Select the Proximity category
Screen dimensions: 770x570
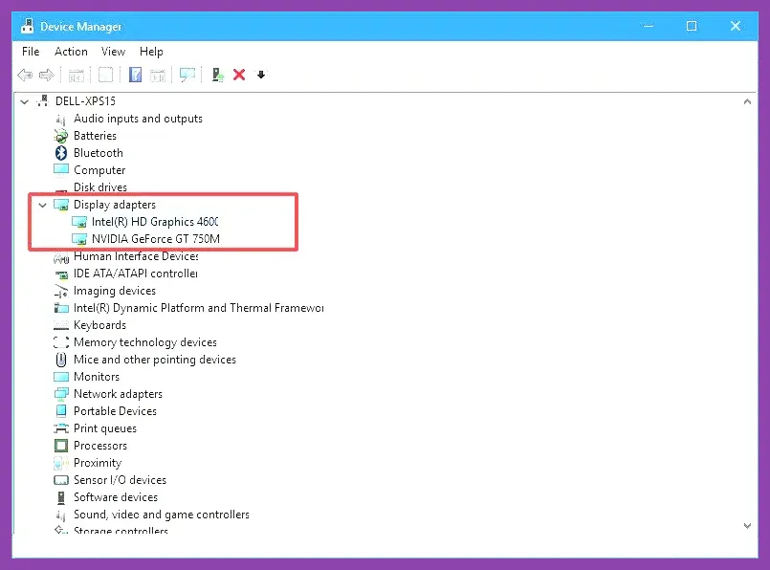pyautogui.click(x=98, y=463)
